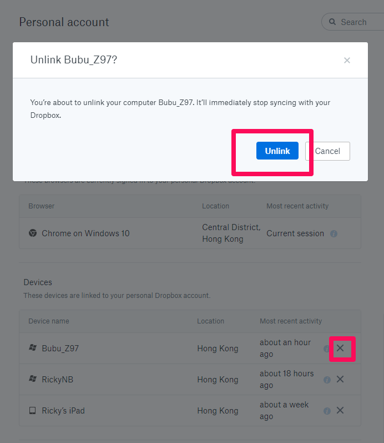
Task: Close the Unlink Bubu_Z97 dialog
Action: coord(347,60)
